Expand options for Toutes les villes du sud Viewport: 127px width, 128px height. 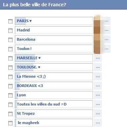click(98, 104)
